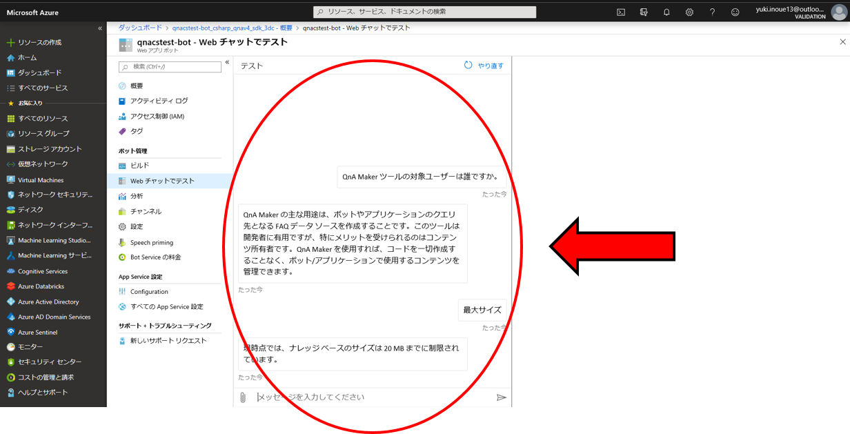This screenshot has height=434, width=850.
Task: Click the モニター gauge icon
Action: click(10, 347)
